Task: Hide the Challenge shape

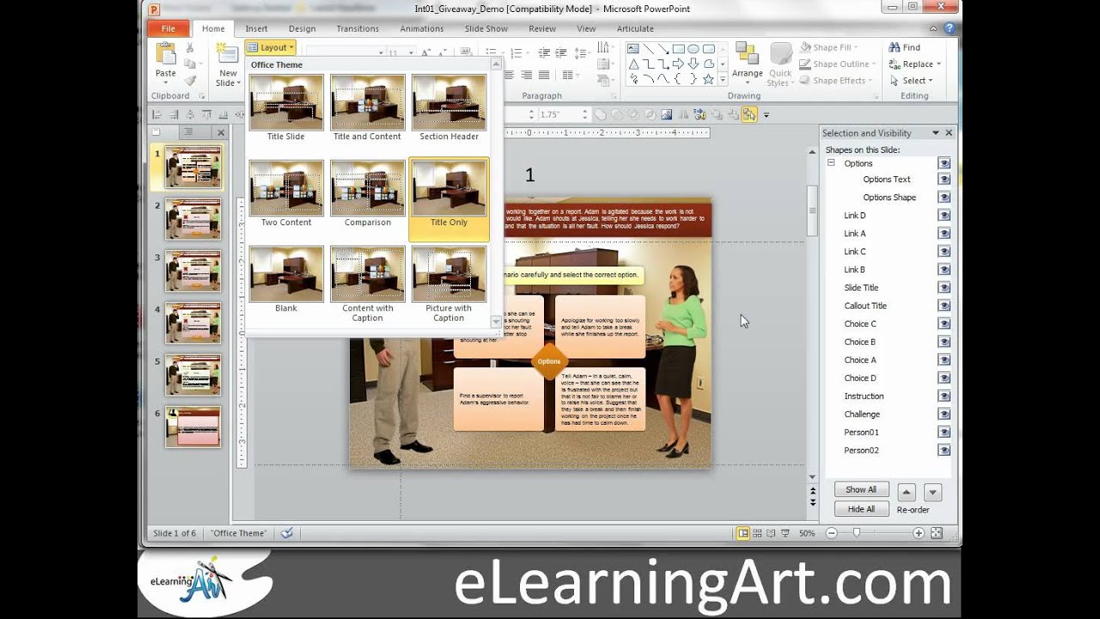Action: click(944, 414)
